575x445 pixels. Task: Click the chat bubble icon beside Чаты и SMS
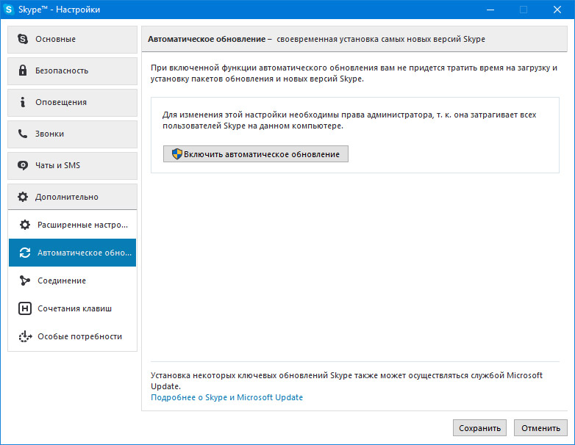[x=23, y=165]
